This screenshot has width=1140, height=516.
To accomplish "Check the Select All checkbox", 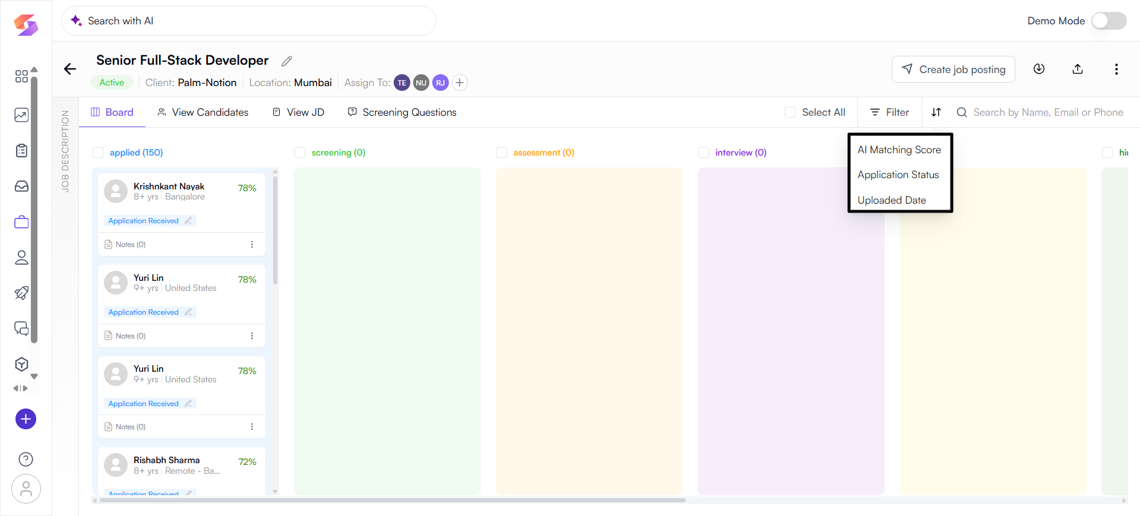I will coord(790,112).
